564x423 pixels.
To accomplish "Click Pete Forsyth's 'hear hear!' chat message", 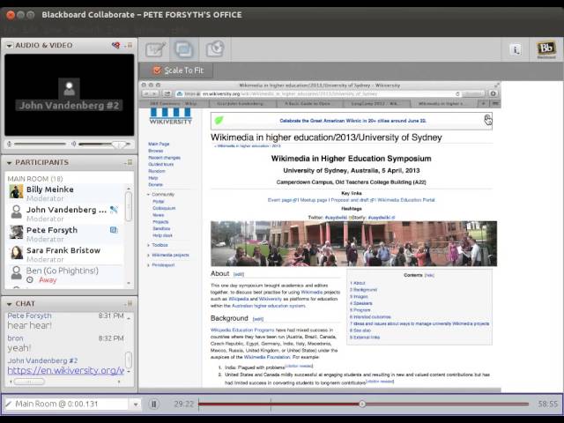I will tap(29, 325).
